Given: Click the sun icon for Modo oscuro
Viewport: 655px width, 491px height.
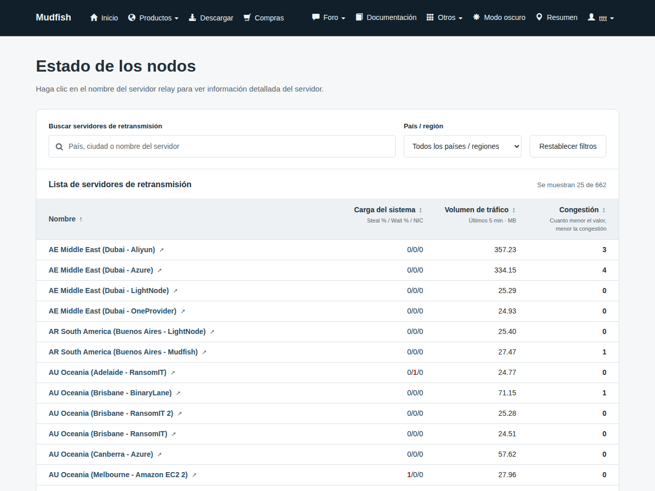Looking at the screenshot, I should coord(476,17).
